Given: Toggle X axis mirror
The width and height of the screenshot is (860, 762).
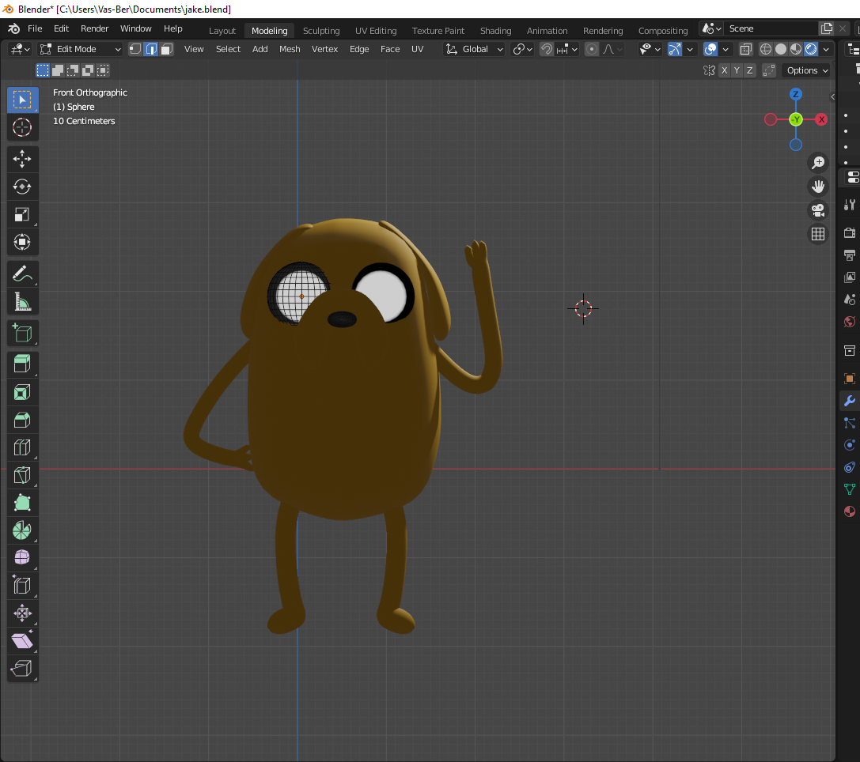Looking at the screenshot, I should (725, 70).
